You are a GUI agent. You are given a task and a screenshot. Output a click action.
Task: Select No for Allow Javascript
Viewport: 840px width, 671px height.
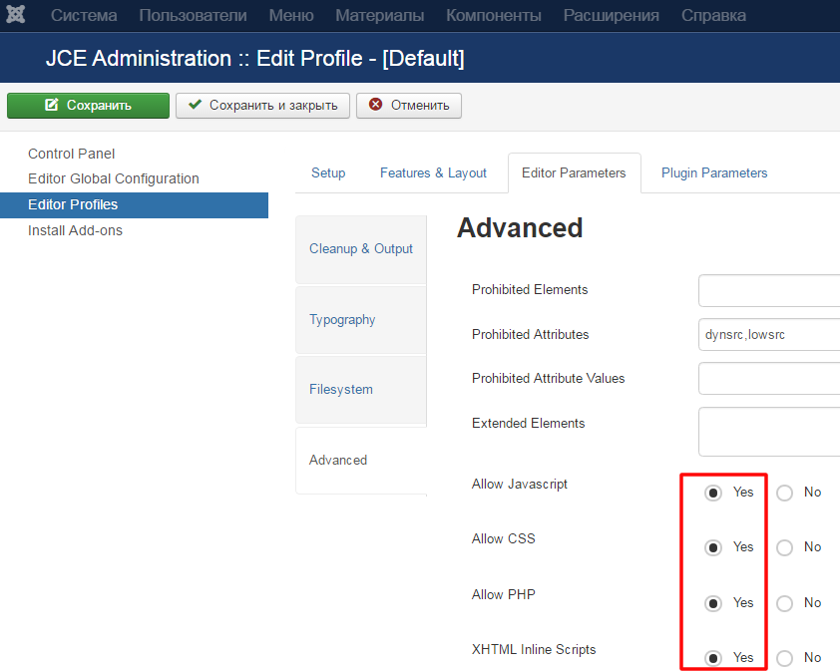coord(785,493)
